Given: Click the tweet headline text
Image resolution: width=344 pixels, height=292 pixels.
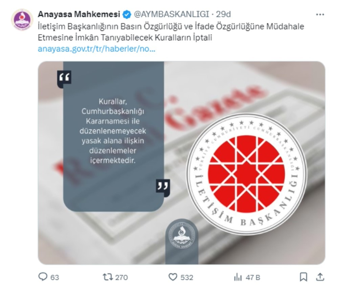Looking at the screenshot, I should [x=171, y=32].
